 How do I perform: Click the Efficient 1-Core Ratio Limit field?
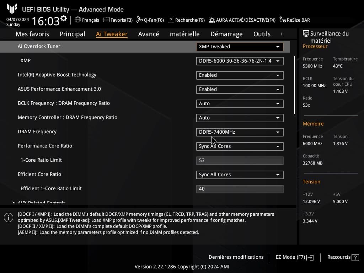(240, 189)
